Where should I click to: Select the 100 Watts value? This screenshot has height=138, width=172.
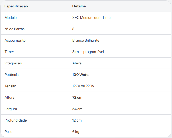click(x=81, y=75)
